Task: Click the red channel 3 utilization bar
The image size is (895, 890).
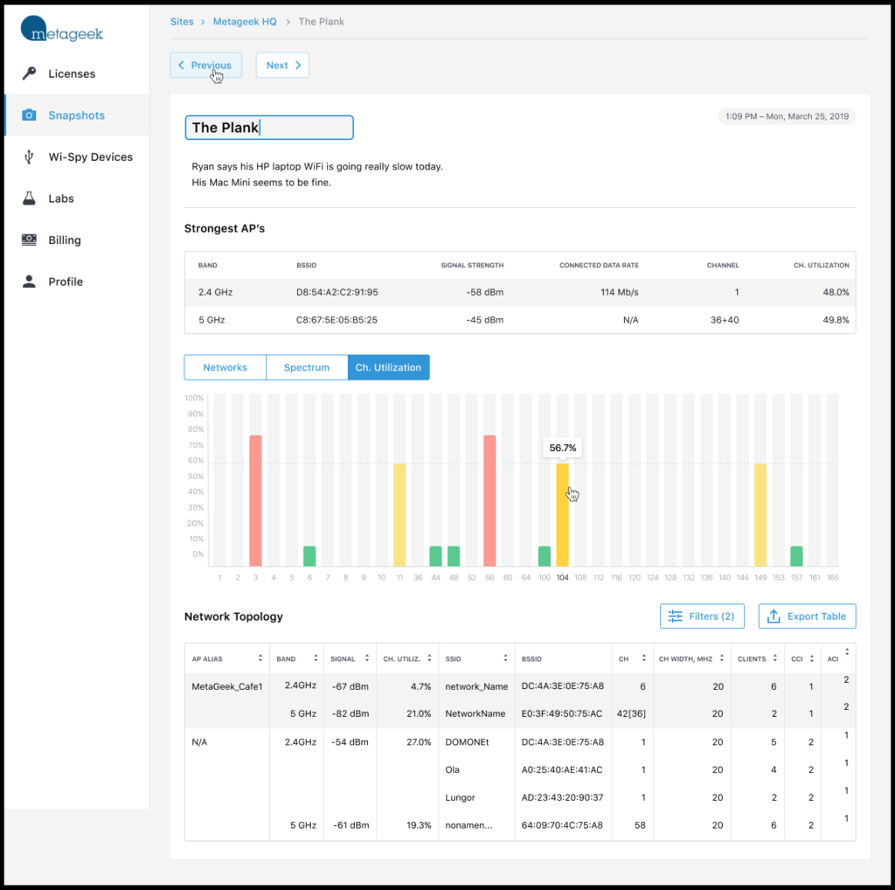Action: click(x=256, y=501)
